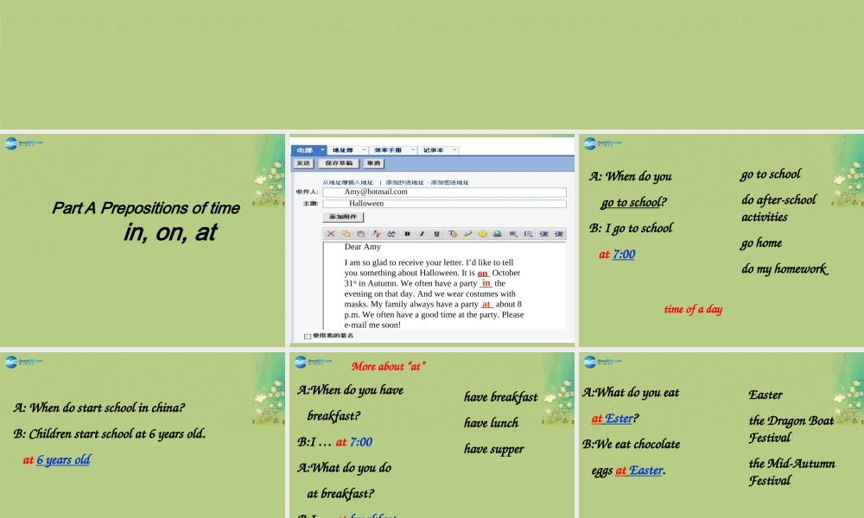This screenshot has height=518, width=864.
Task: Click the Cut scissors icon
Action: pos(331,234)
